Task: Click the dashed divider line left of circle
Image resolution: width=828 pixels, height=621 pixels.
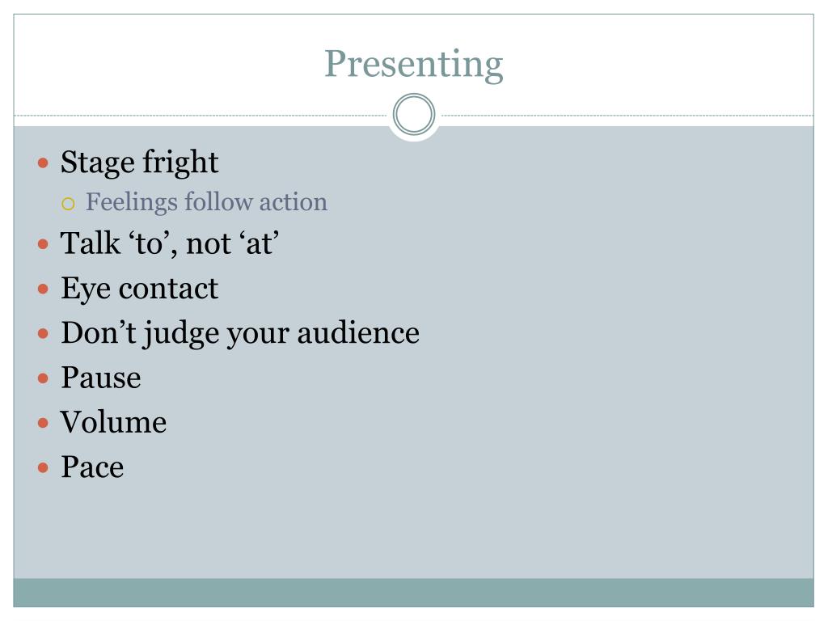Action: tap(201, 115)
